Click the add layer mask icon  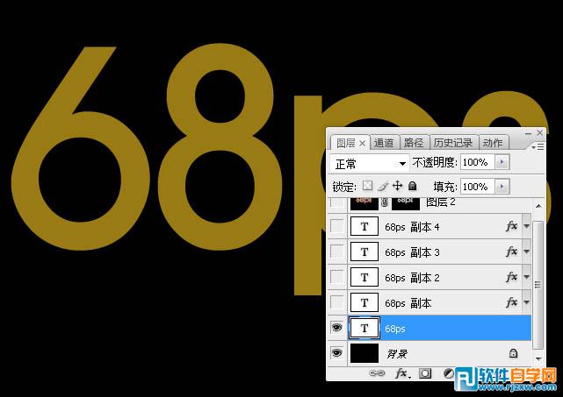point(425,373)
